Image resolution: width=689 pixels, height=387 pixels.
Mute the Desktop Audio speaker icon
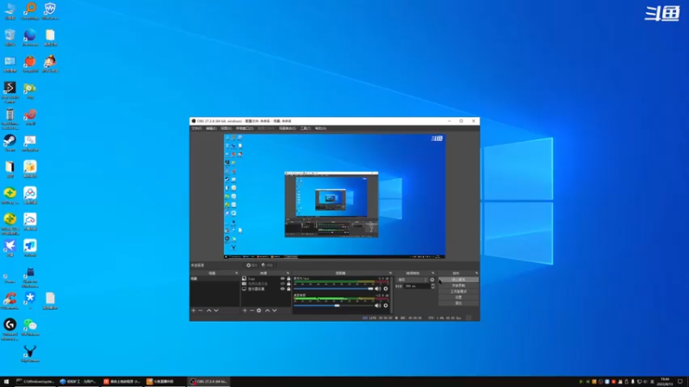[378, 305]
